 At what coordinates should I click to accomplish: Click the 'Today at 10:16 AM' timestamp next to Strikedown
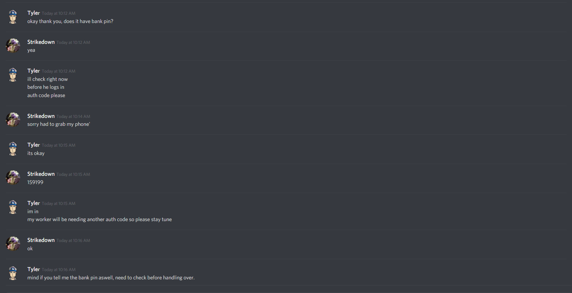pyautogui.click(x=73, y=241)
